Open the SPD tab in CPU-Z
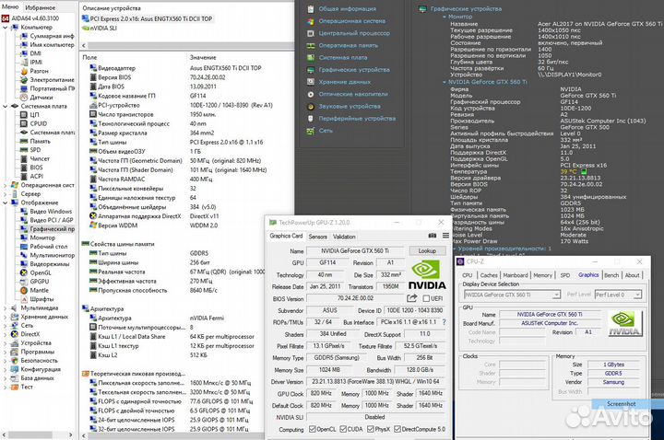 [x=565, y=275]
